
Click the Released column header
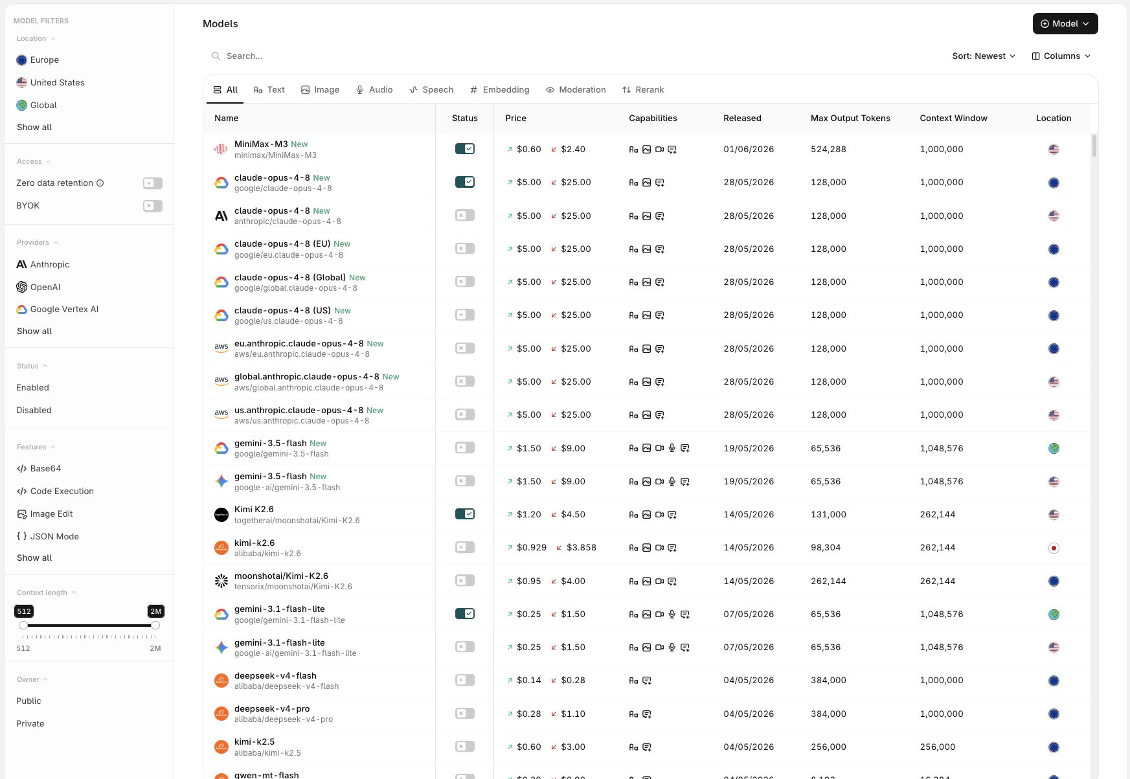pos(742,119)
